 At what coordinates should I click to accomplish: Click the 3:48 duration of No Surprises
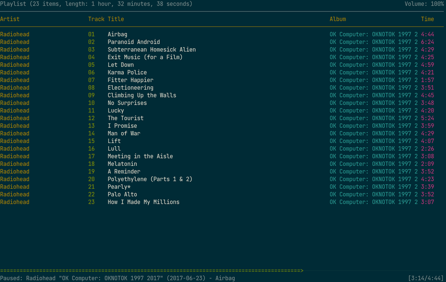[x=427, y=103]
